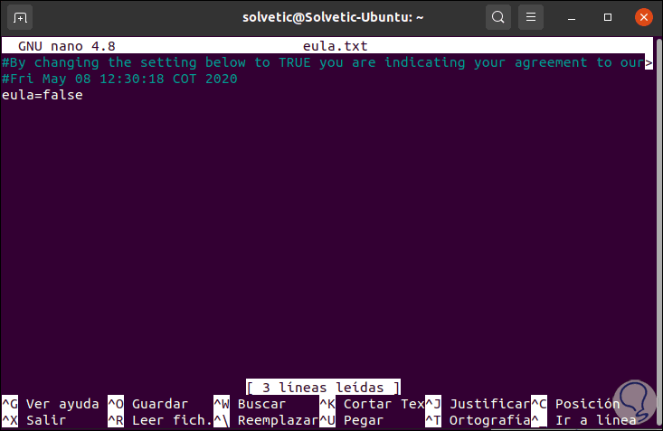
Task: Click the ^R Leer fich. shortcut
Action: click(x=158, y=420)
